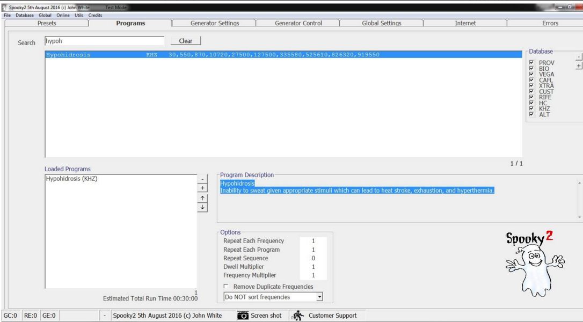
Task: View the Errors tab
Action: click(550, 23)
